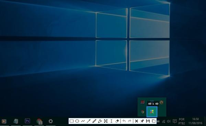Select the marker highlighter tool
The image size is (206, 126).
[x=100, y=121]
